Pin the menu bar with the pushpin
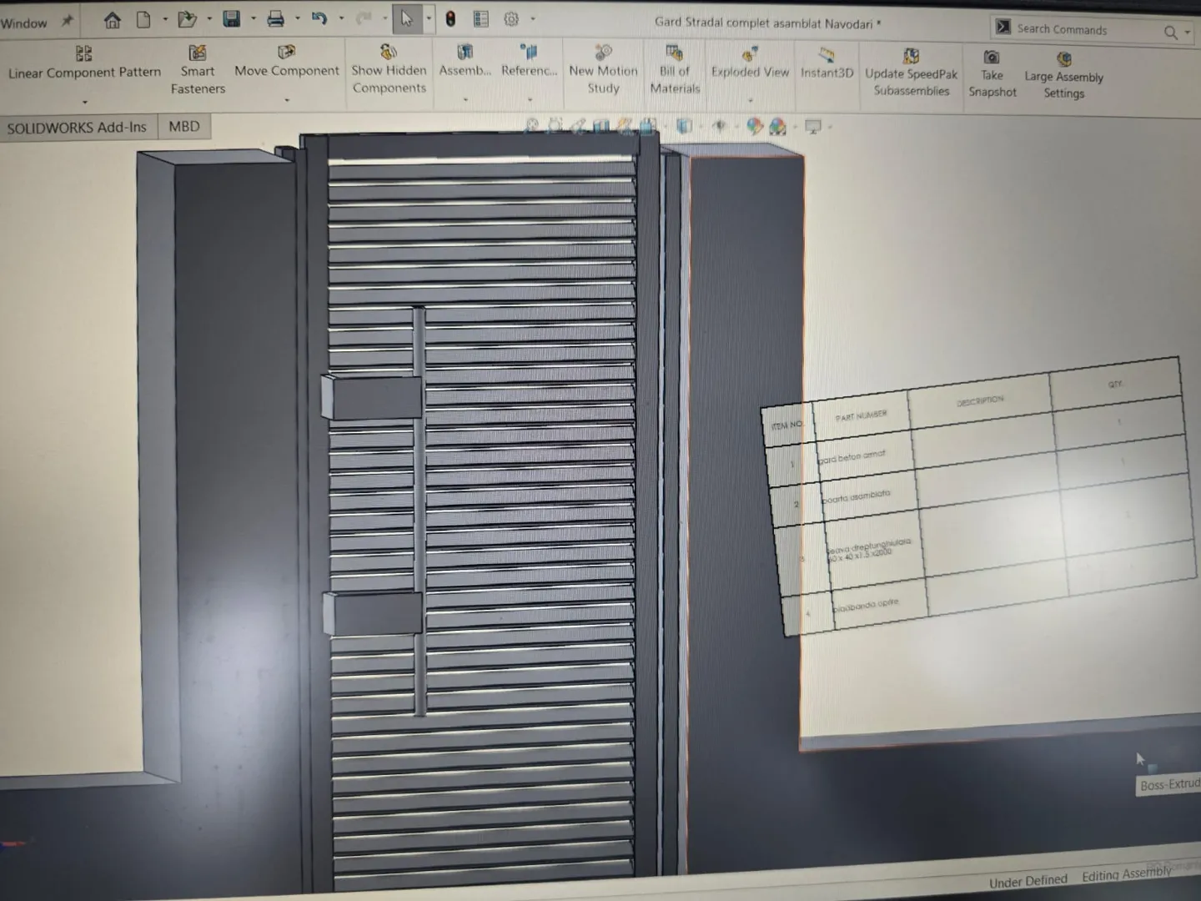The height and width of the screenshot is (901, 1201). click(68, 21)
